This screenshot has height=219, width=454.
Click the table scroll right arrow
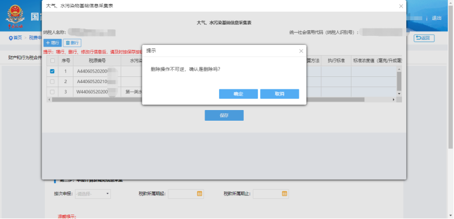(x=393, y=99)
